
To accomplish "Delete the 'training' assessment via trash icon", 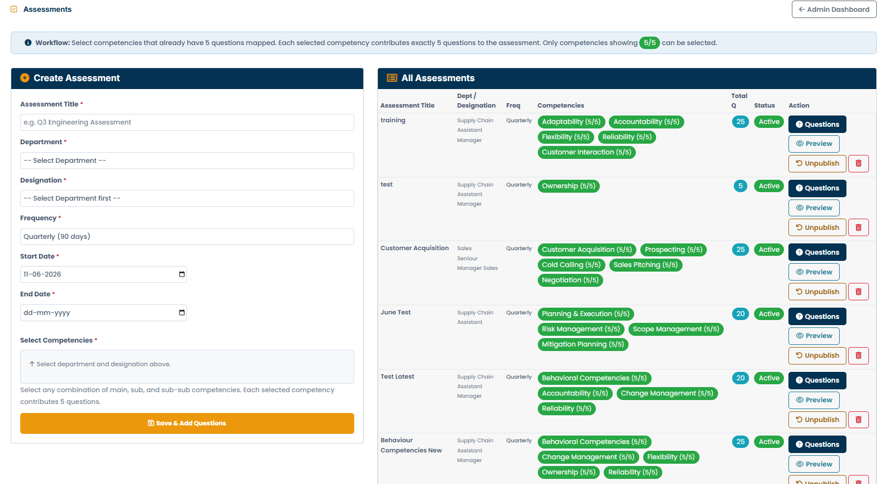I will (x=858, y=163).
